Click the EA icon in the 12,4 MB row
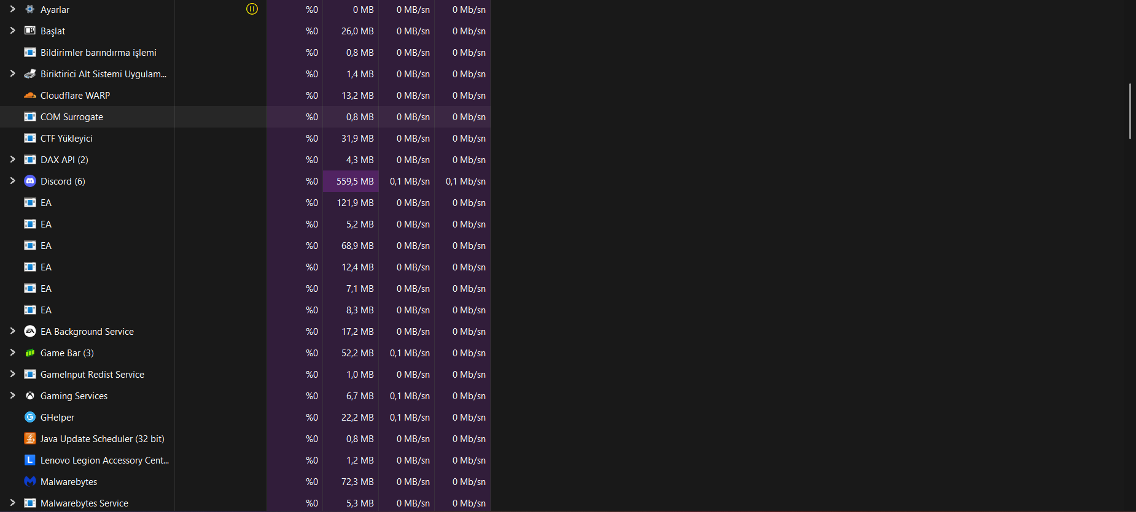The width and height of the screenshot is (1136, 512). [x=29, y=267]
